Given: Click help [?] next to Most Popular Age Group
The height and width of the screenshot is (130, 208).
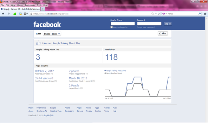Looking at the screenshot, I should point(56,81).
